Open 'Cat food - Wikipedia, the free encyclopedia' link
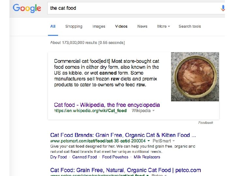 [107, 105]
